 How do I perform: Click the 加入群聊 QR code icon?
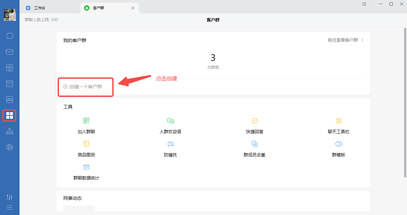[86, 121]
